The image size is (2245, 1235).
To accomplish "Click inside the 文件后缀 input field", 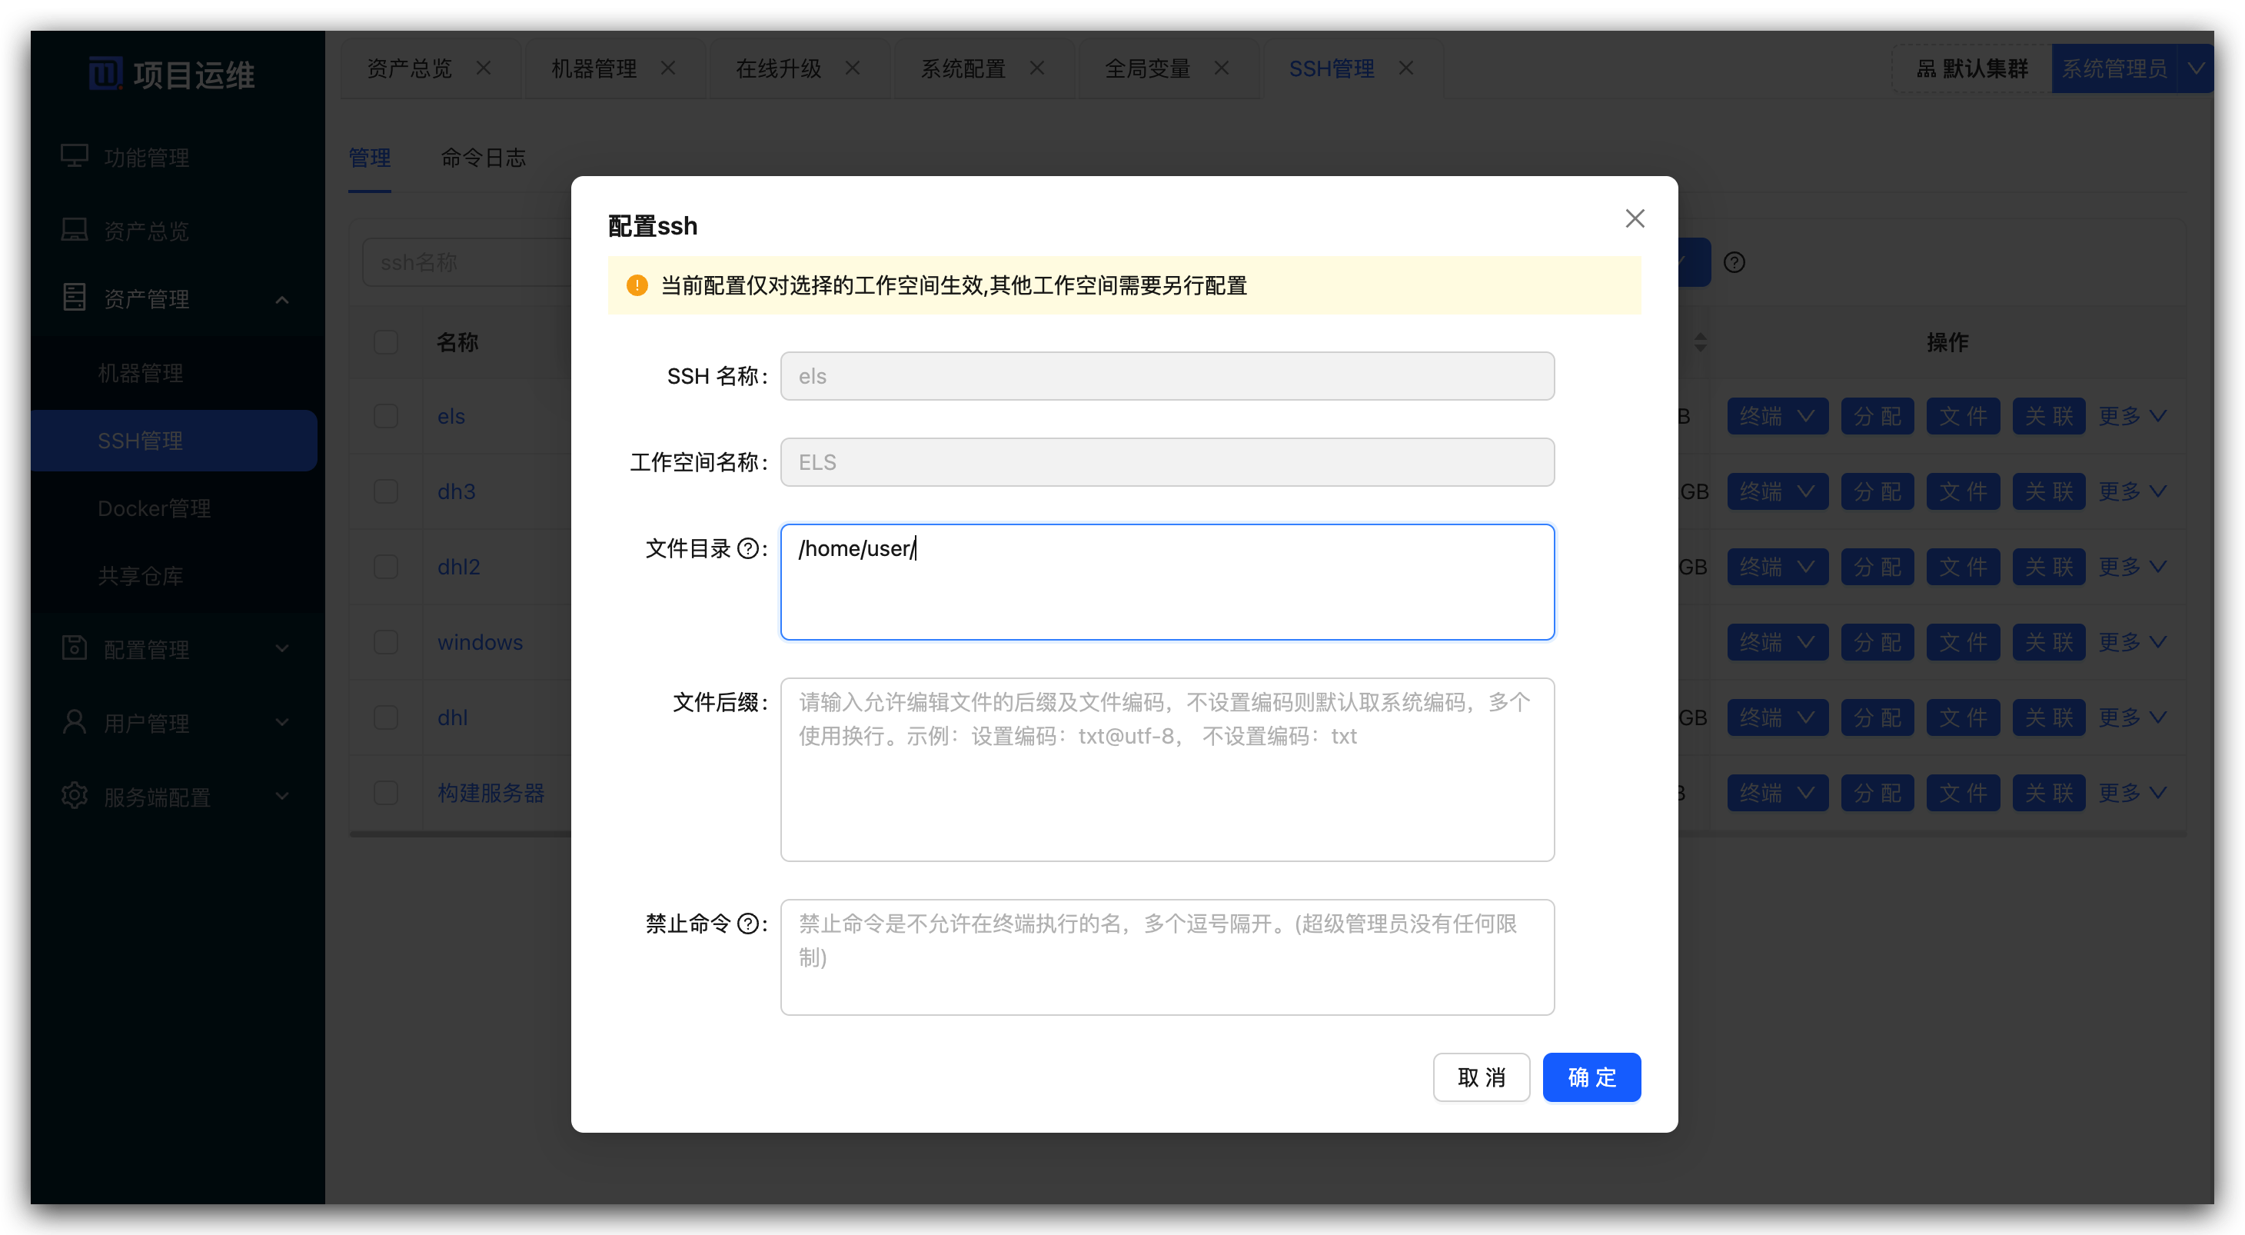I will click(1167, 770).
